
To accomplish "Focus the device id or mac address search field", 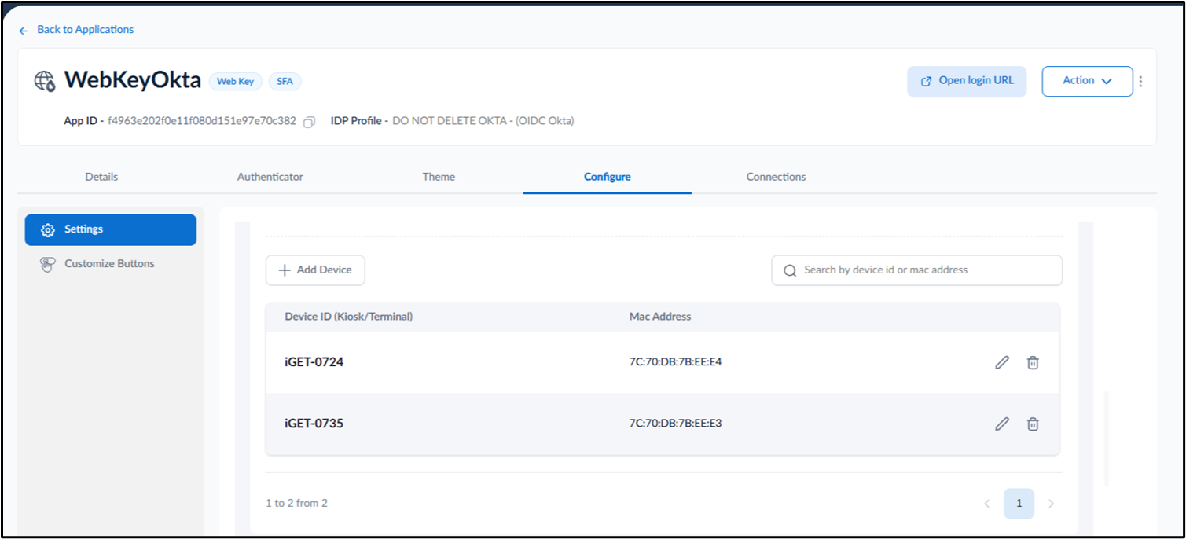I will pyautogui.click(x=916, y=269).
